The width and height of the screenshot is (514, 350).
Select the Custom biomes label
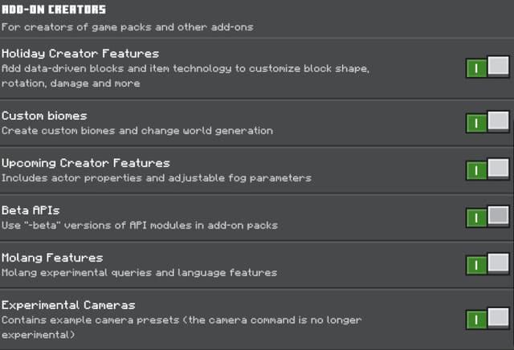coord(44,116)
